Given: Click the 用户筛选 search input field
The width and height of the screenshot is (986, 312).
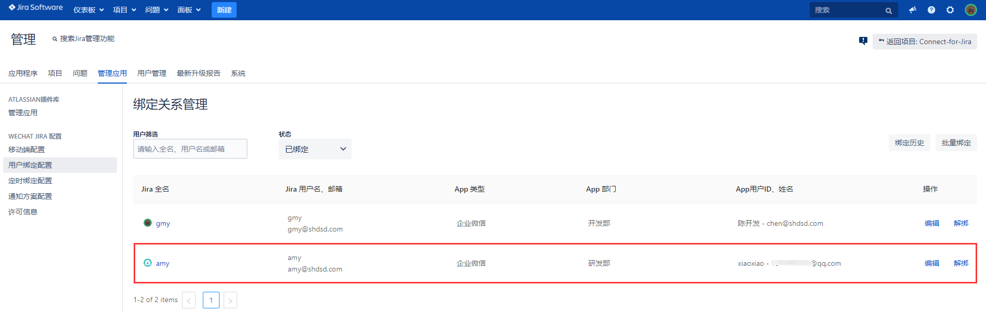Looking at the screenshot, I should pos(190,149).
